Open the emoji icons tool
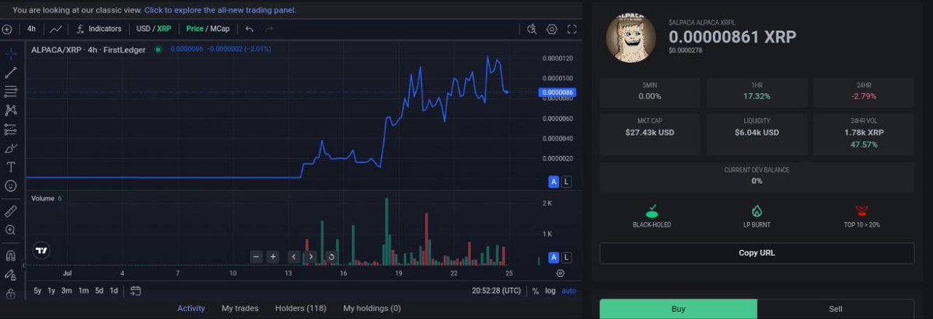 [11, 186]
